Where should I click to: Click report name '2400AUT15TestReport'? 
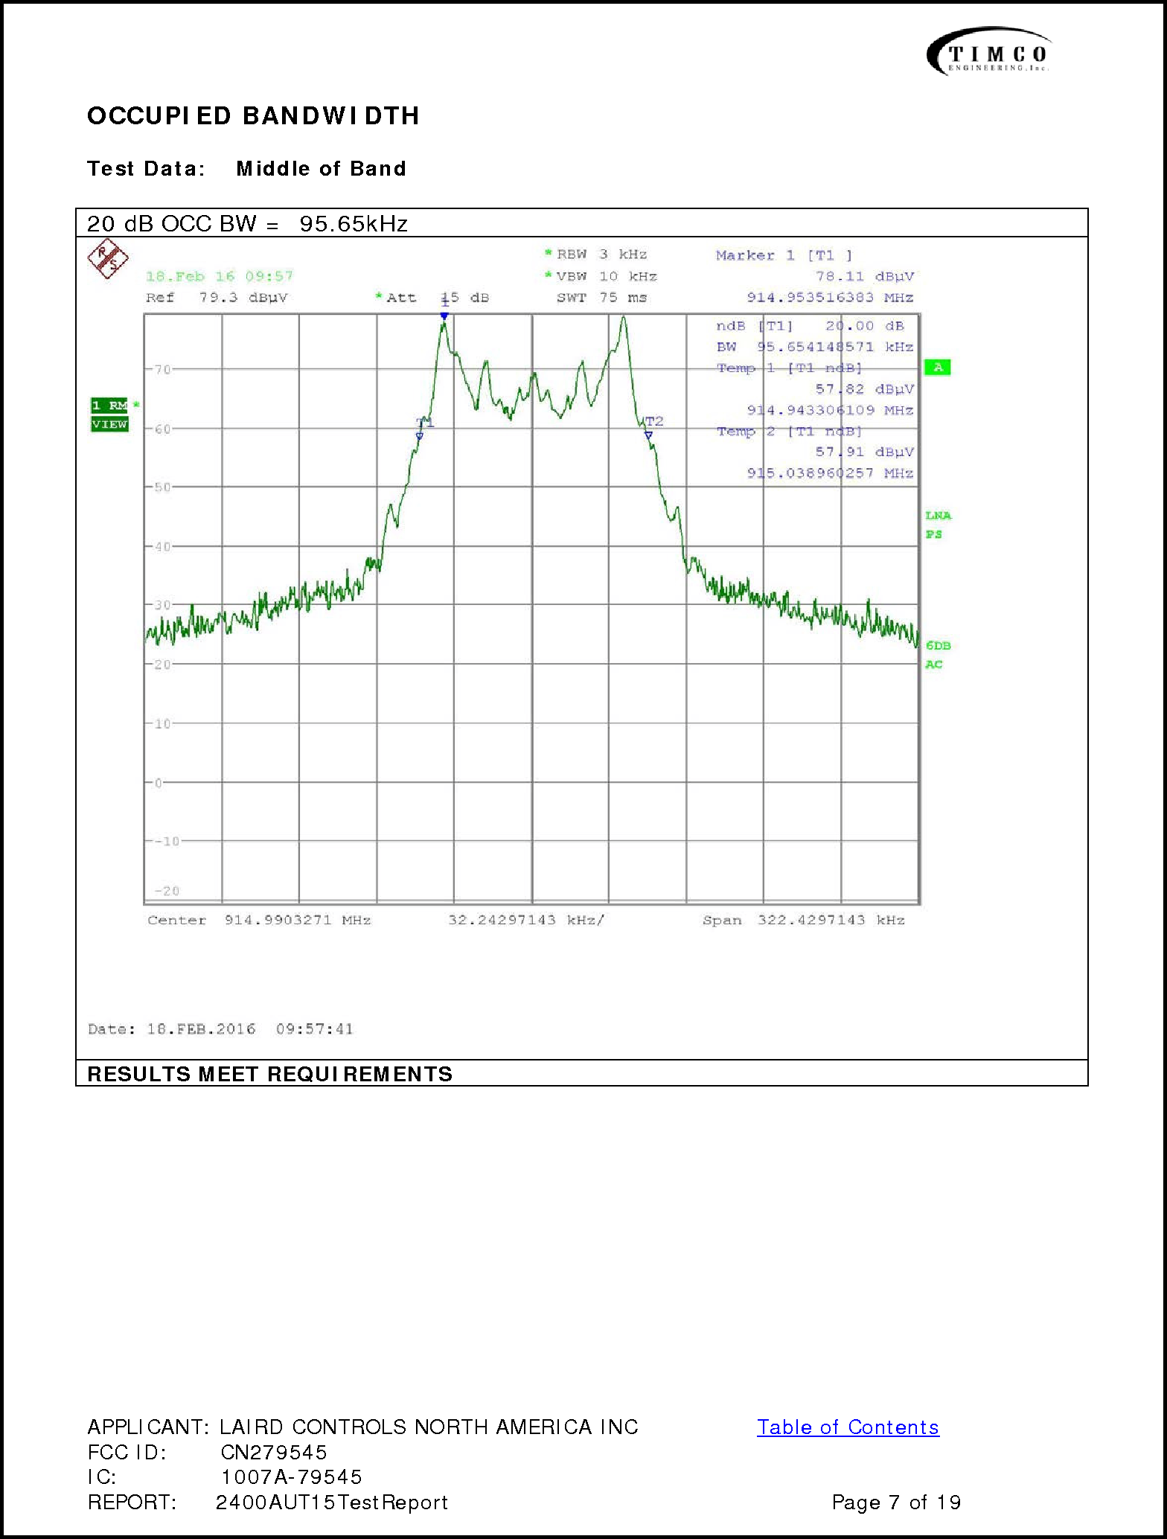332,1503
